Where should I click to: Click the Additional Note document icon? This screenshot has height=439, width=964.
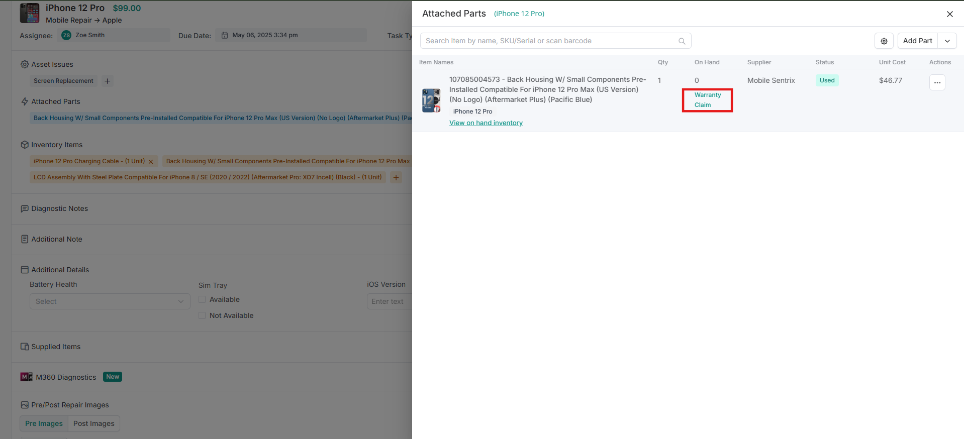point(25,239)
